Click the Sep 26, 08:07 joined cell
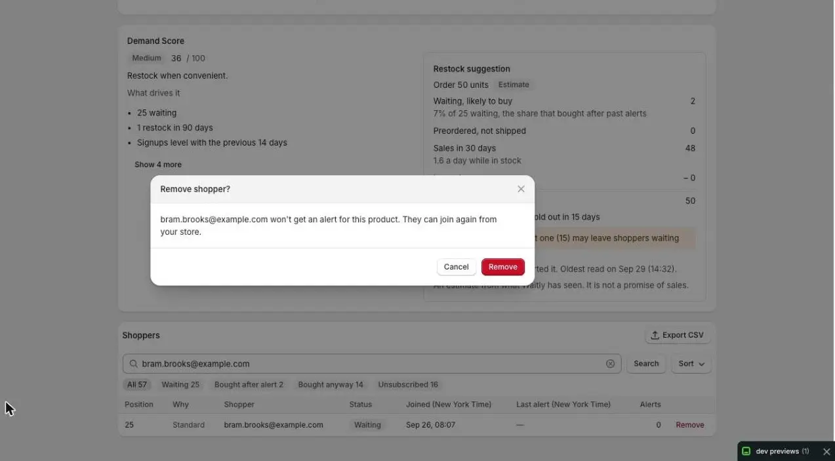 coord(430,425)
